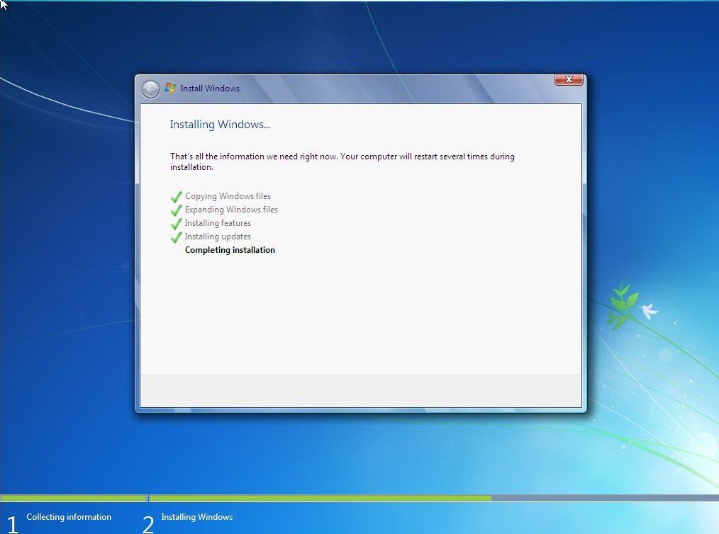
Task: Click the 'Installing Windows' green progress bar
Action: [320, 498]
